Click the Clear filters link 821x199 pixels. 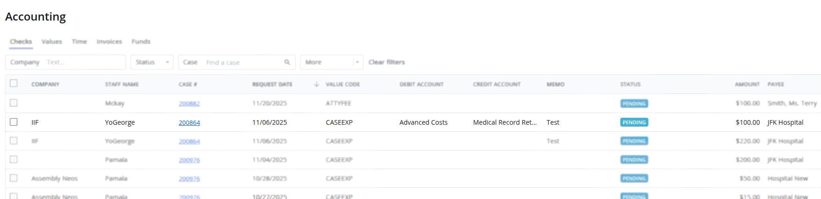click(x=386, y=62)
